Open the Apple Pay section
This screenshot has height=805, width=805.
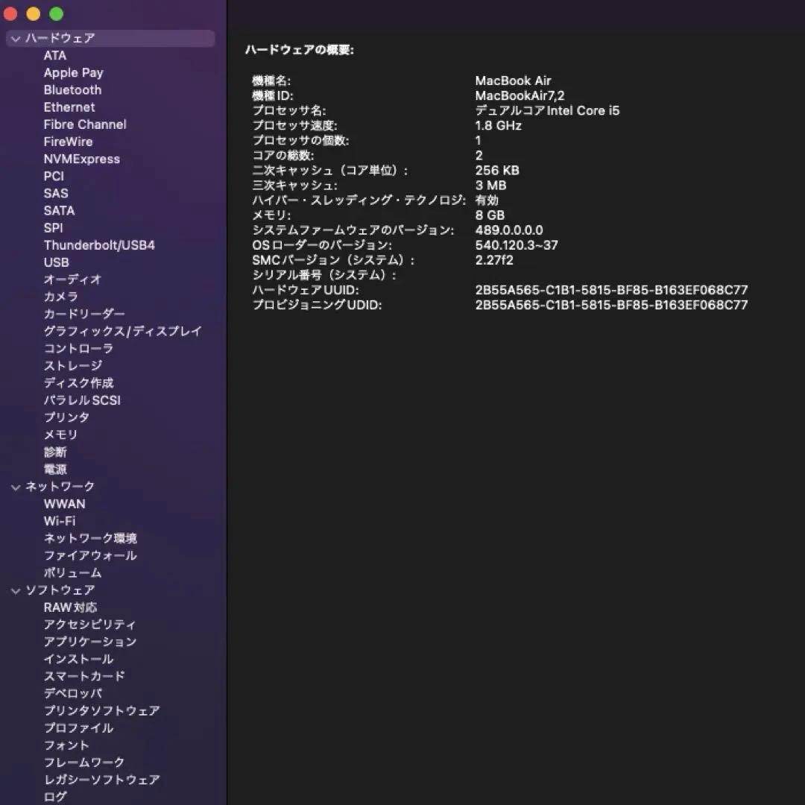(73, 72)
